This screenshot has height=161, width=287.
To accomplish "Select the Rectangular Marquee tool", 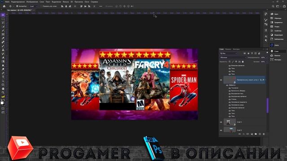I will (x=3, y=19).
